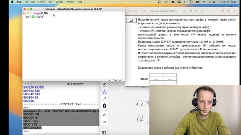This screenshot has width=241, height=135.
Task: Click selected shell line '500016 48'
Action: pyautogui.click(x=31, y=121)
